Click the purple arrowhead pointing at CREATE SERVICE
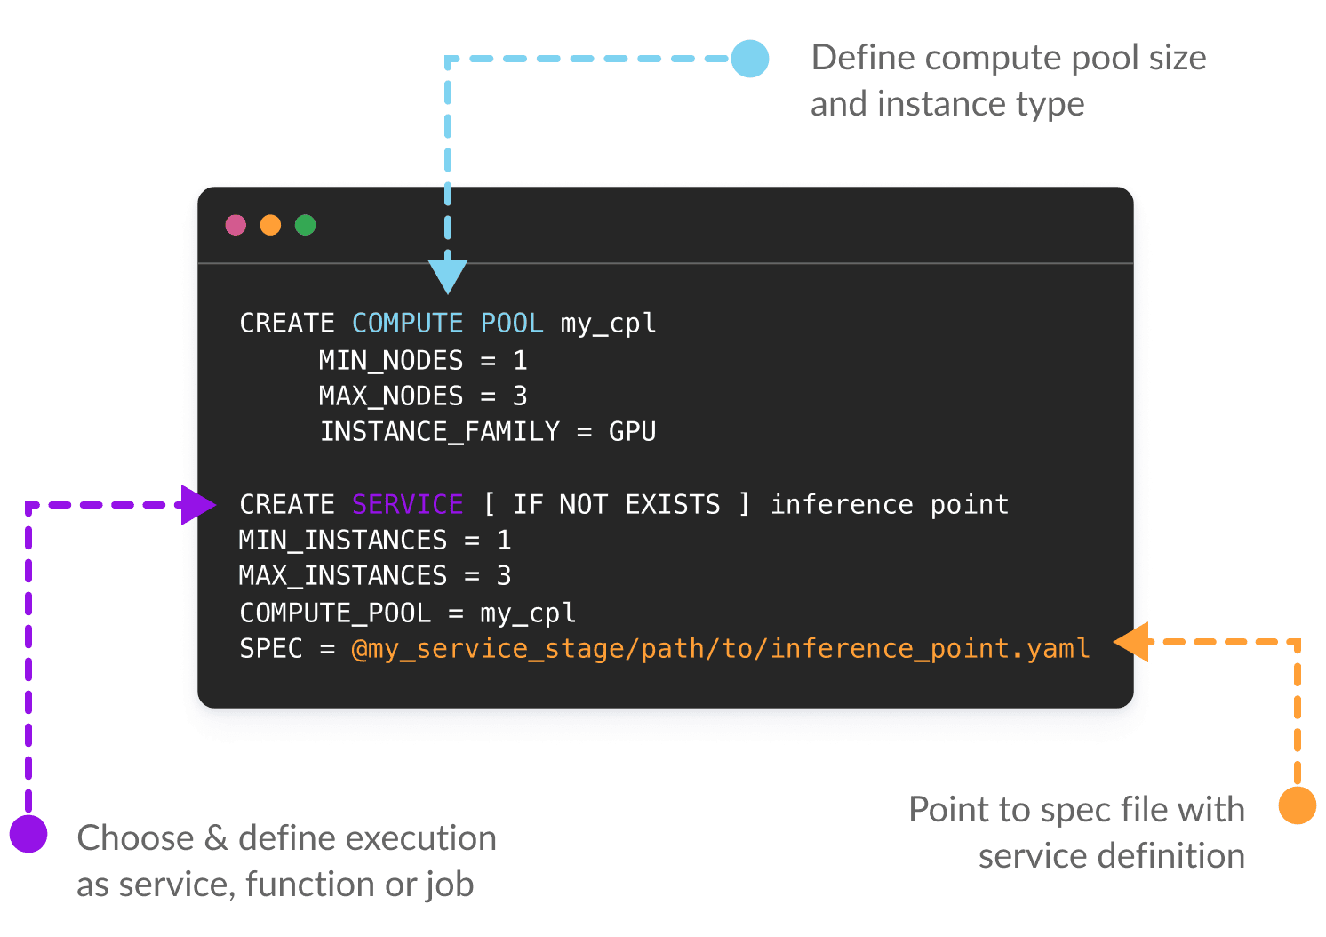 pos(197,503)
